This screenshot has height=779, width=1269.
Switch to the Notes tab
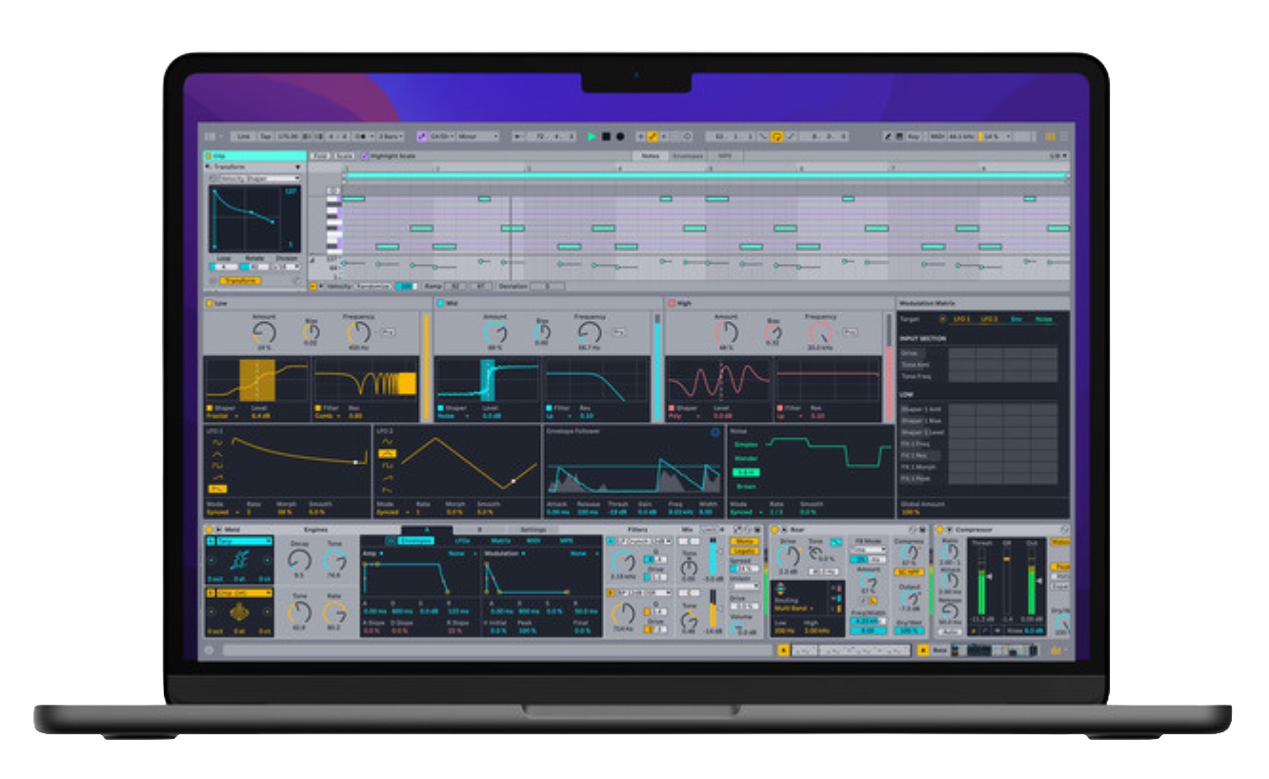[x=651, y=155]
